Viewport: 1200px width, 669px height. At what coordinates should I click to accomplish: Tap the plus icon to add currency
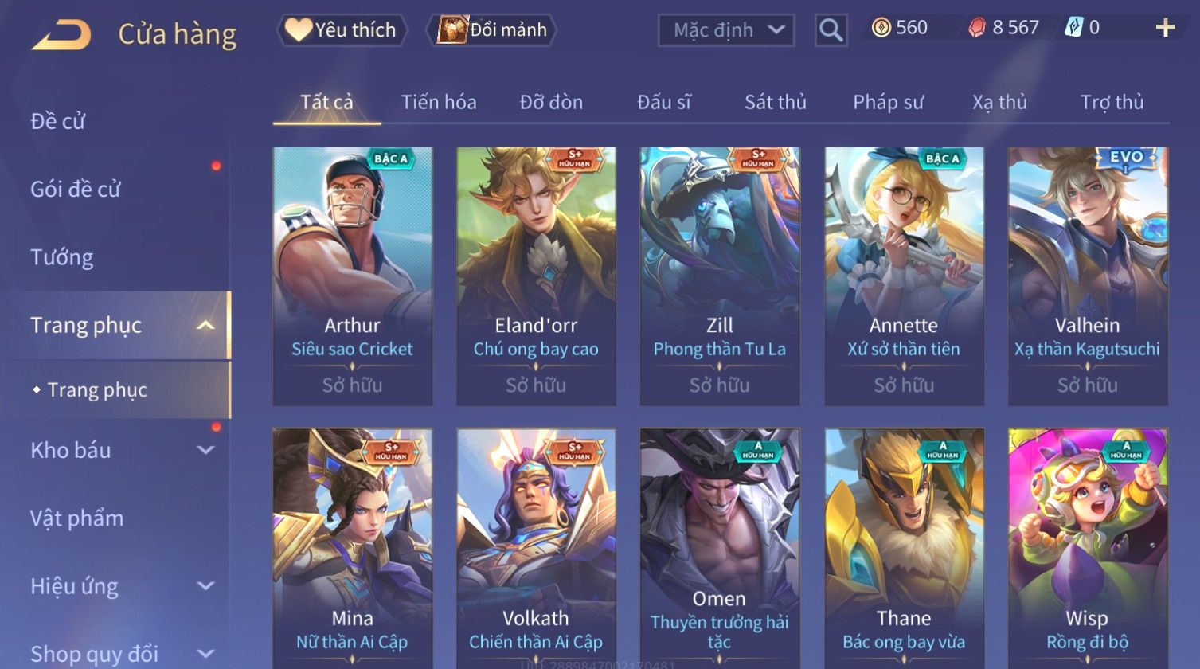point(1165,29)
